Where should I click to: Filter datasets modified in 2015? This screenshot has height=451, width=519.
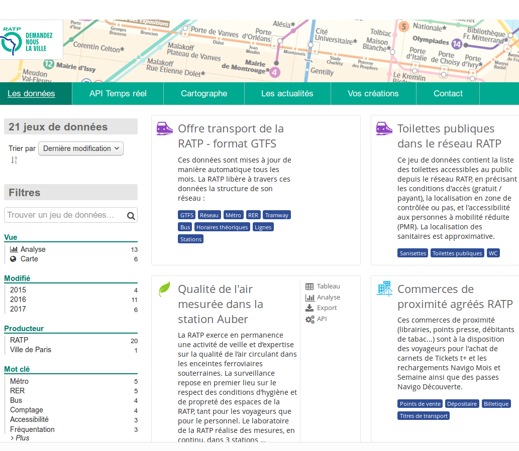[x=74, y=290]
